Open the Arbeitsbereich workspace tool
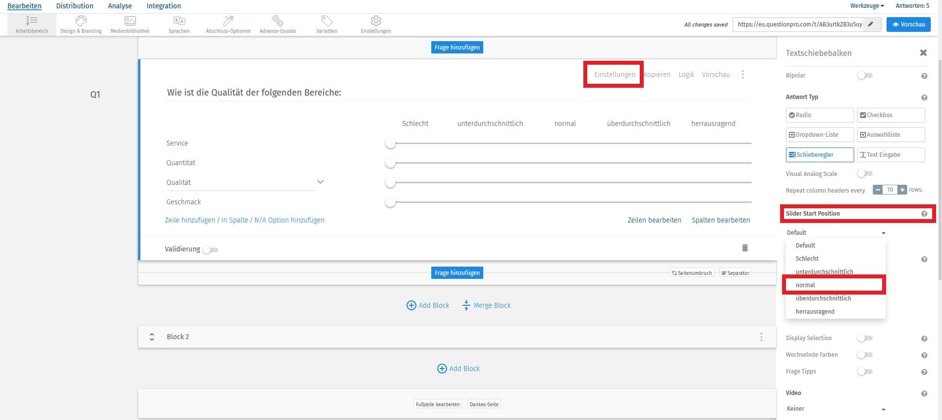 31,25
